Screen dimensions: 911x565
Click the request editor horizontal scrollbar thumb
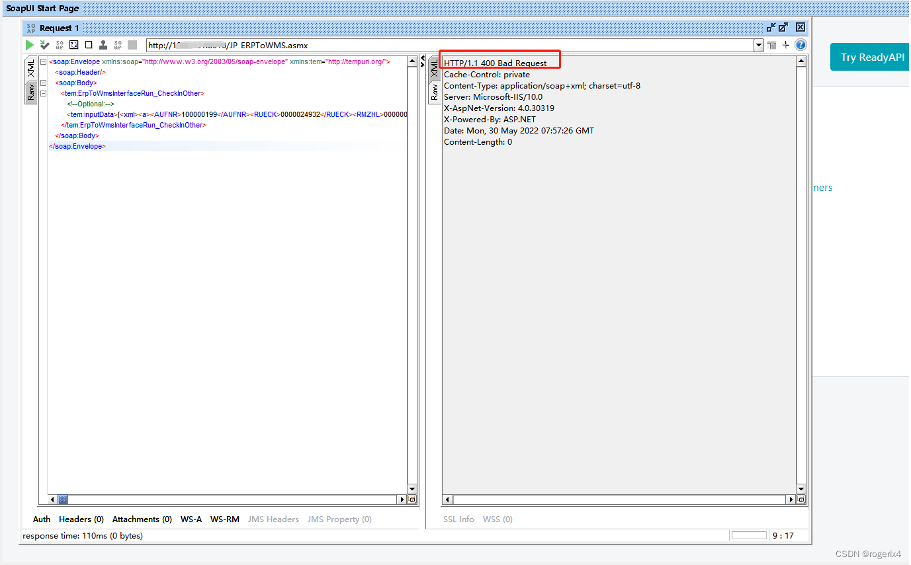click(63, 500)
